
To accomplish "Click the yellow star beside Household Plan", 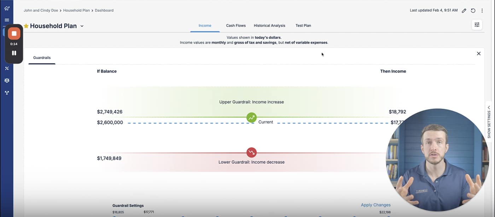I will (x=26, y=26).
